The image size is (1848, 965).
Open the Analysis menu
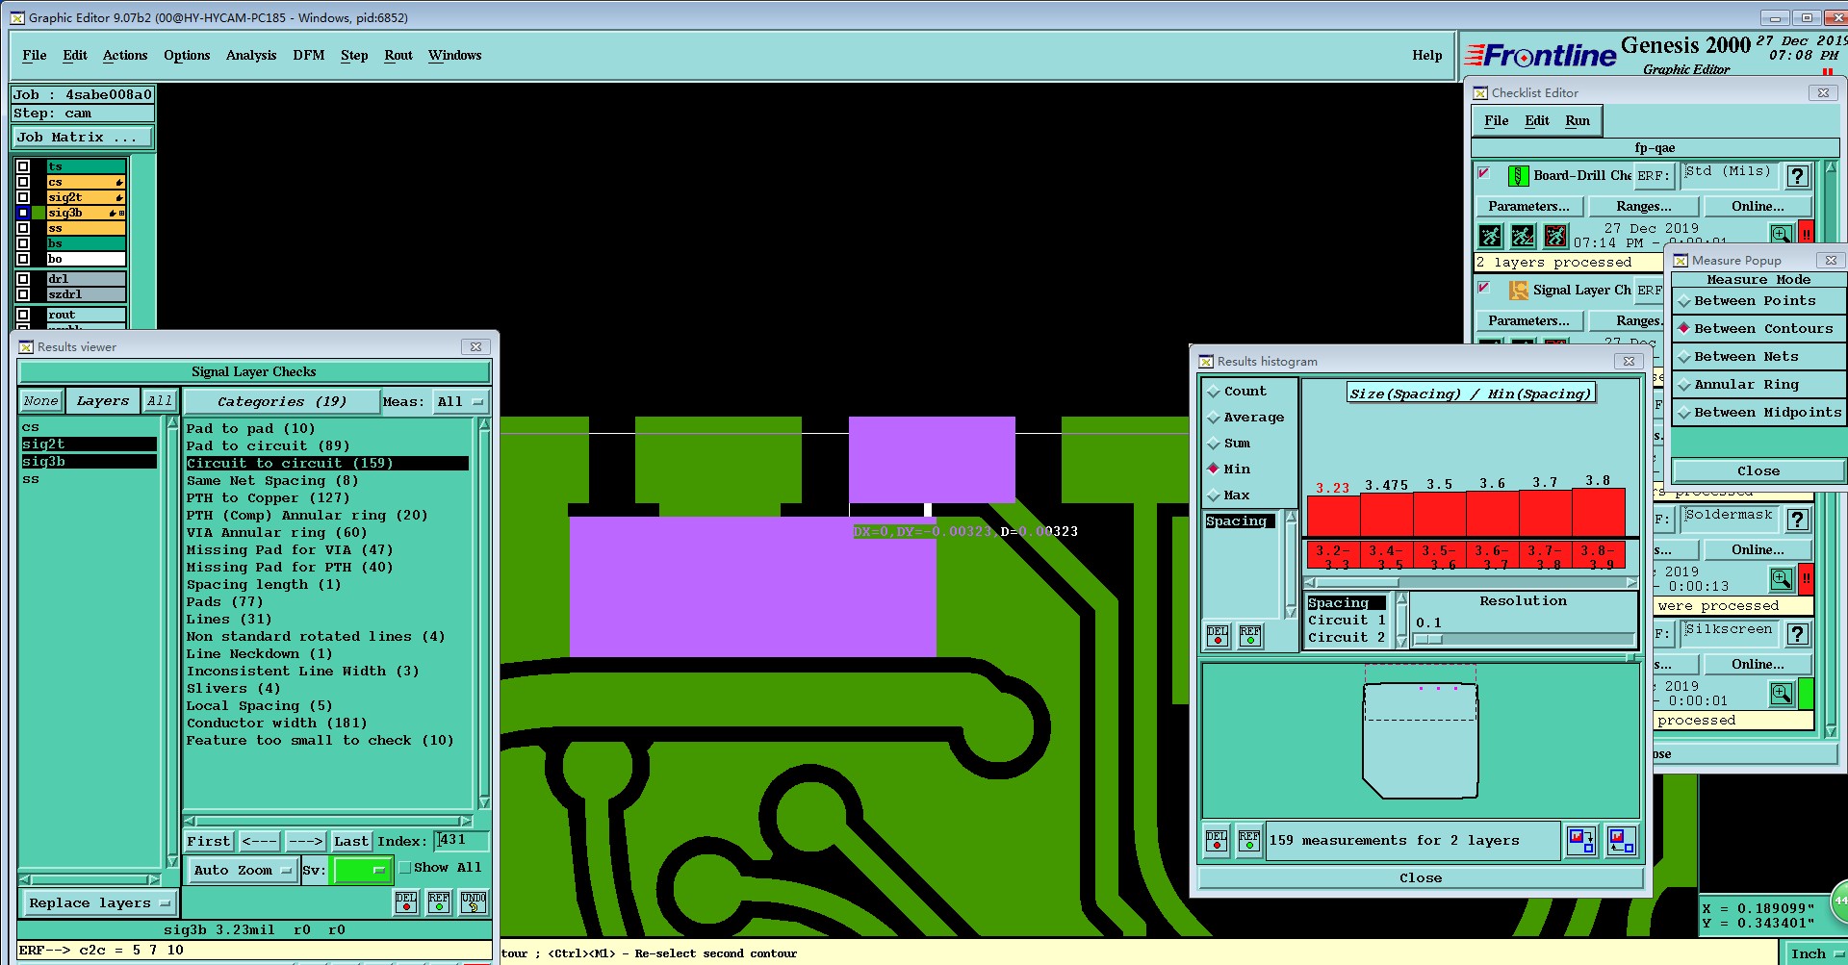[251, 56]
